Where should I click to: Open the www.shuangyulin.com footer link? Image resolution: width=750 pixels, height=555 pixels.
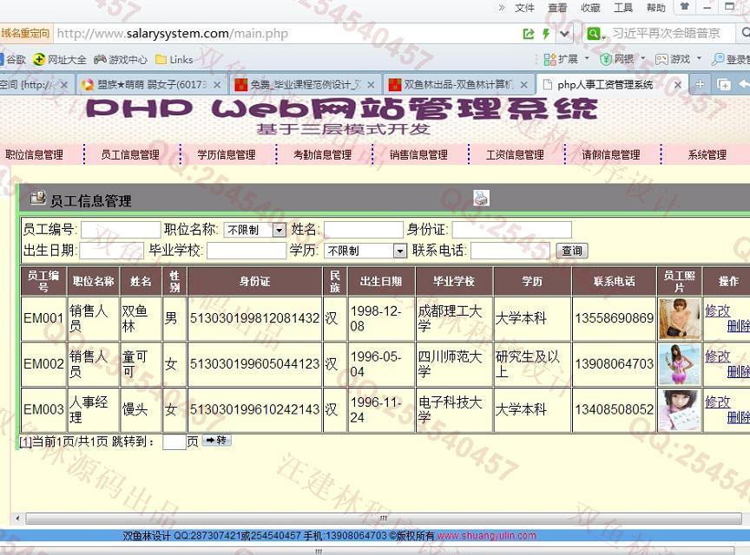487,535
